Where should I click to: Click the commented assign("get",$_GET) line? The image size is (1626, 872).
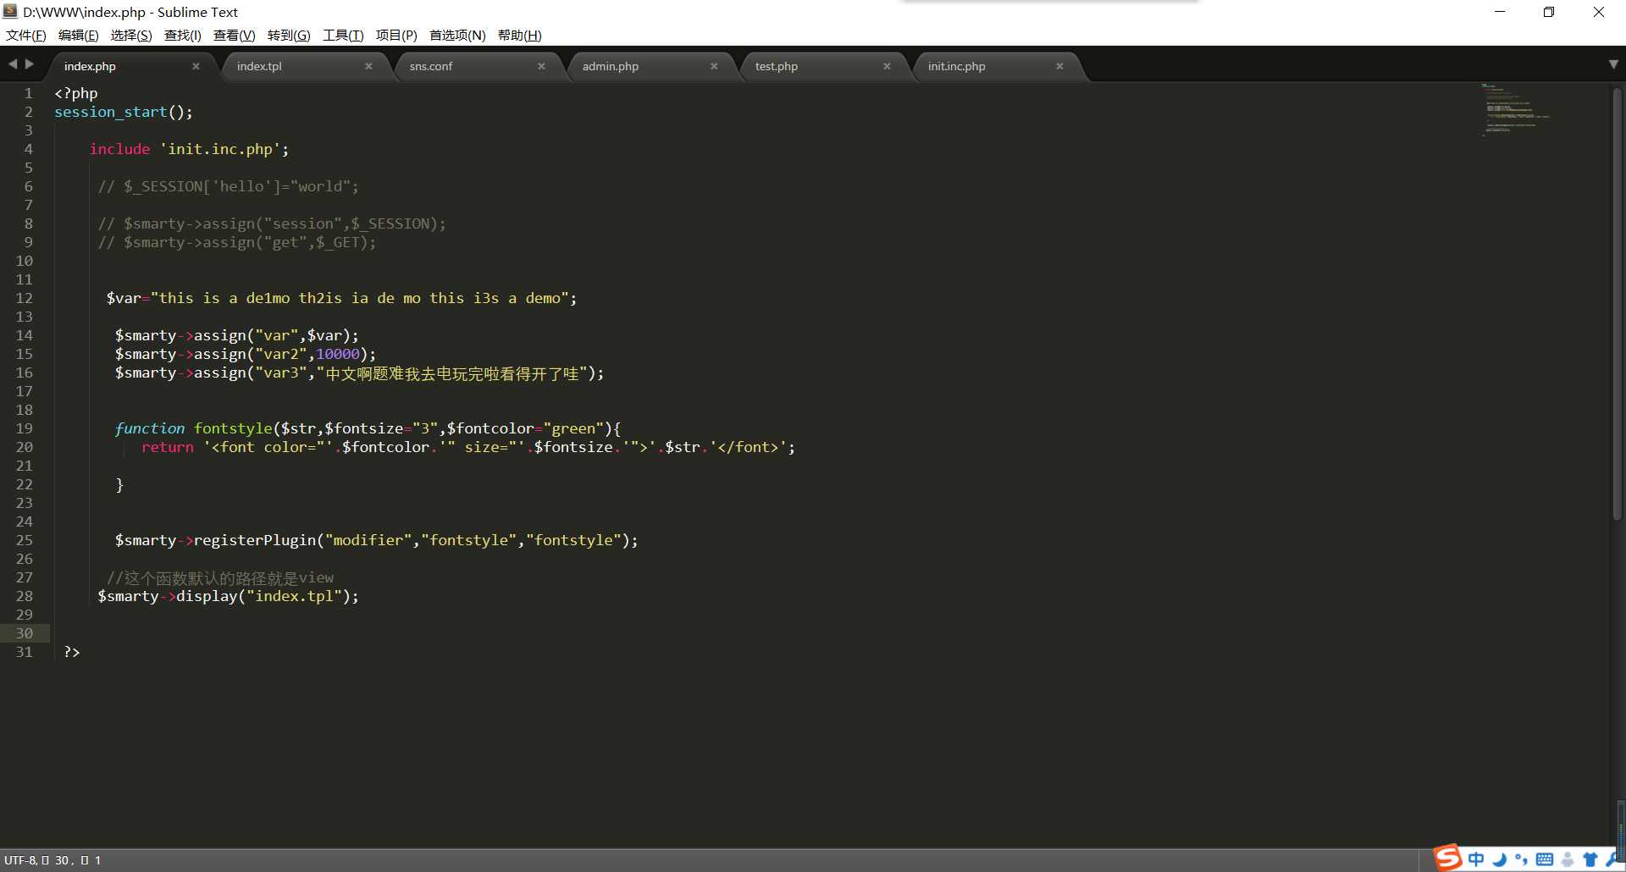236,242
